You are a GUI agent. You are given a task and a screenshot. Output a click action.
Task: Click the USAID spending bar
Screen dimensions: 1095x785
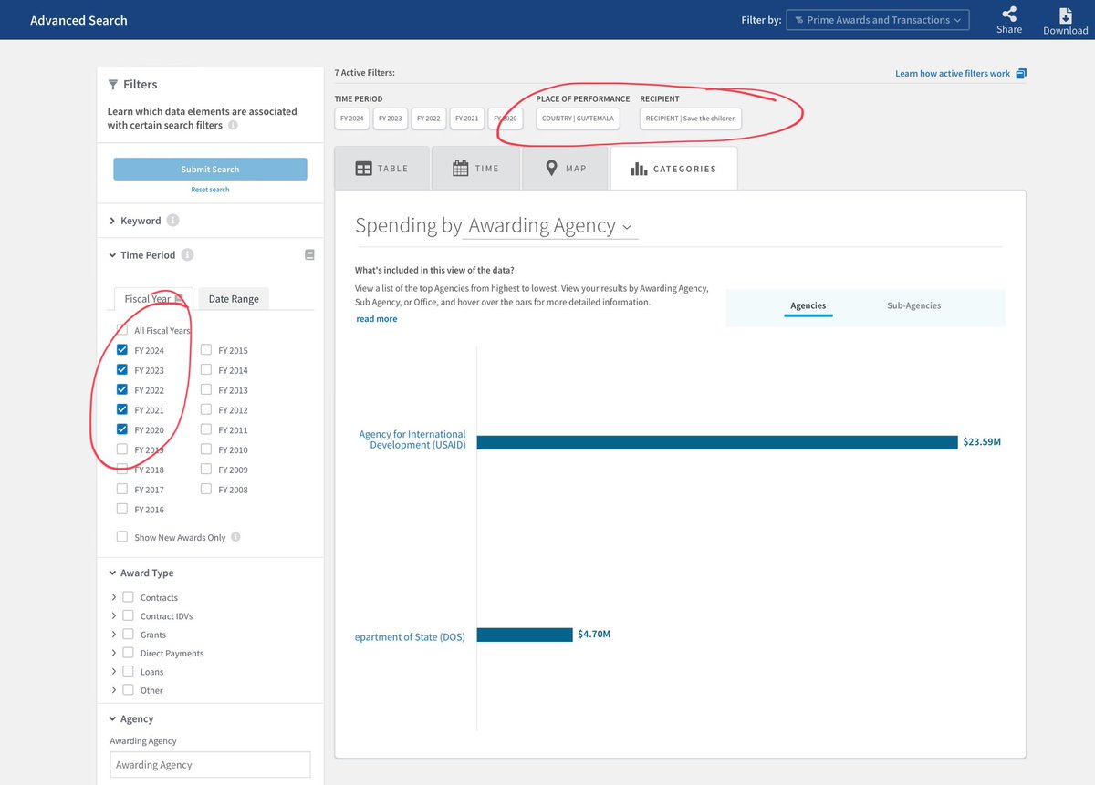coord(716,442)
